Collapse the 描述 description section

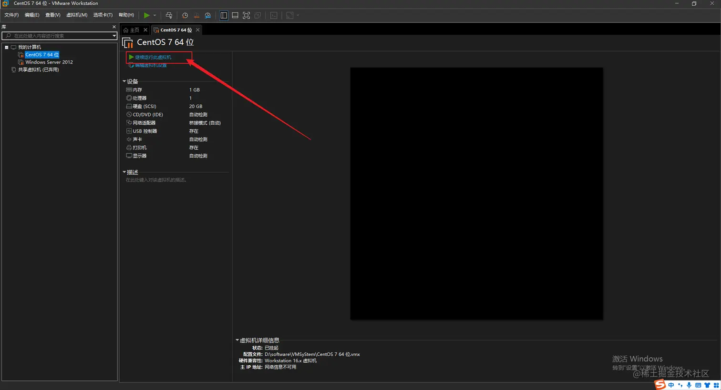(x=124, y=172)
